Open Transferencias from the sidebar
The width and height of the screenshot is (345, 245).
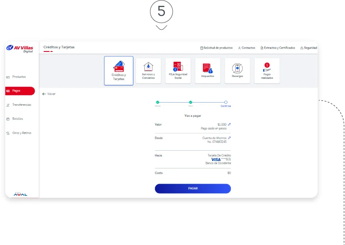(x=21, y=105)
